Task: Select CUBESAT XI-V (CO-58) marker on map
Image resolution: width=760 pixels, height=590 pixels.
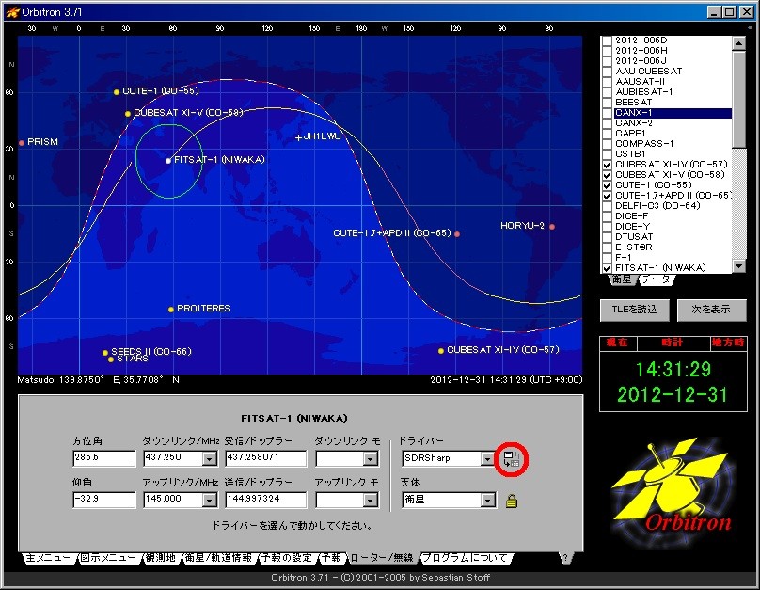Action: click(x=128, y=114)
